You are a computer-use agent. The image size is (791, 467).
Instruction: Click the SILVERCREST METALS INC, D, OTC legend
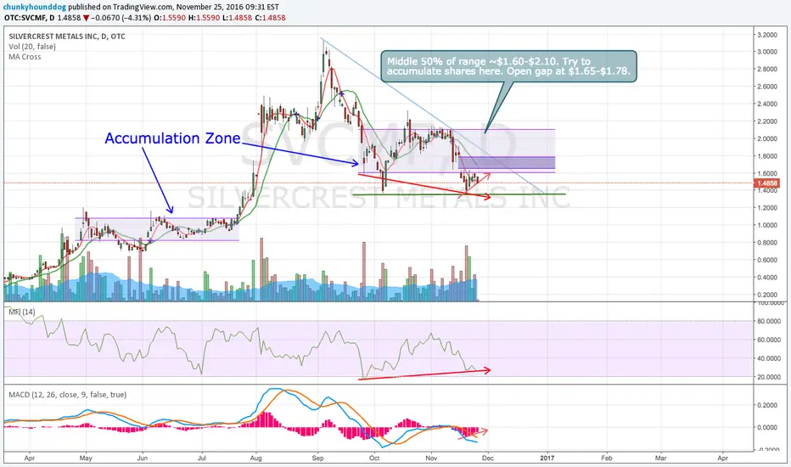(x=67, y=37)
